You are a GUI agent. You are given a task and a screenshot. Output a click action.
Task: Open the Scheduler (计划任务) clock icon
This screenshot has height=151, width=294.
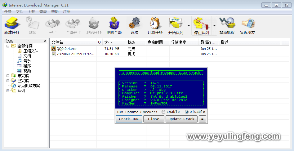click(155, 23)
